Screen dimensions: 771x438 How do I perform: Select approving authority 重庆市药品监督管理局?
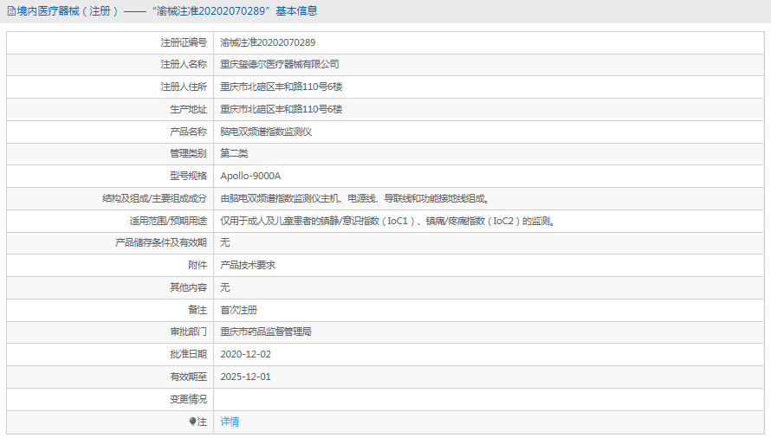click(x=266, y=332)
